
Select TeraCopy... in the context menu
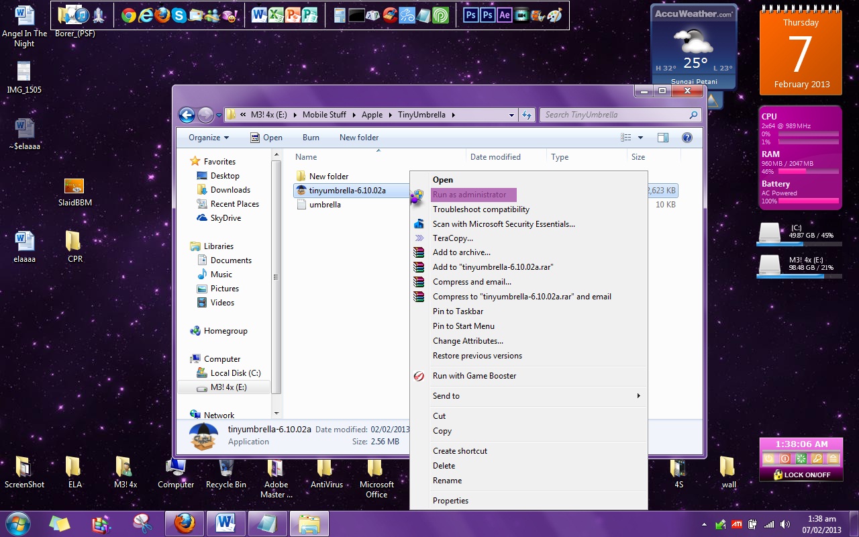[x=529, y=238]
